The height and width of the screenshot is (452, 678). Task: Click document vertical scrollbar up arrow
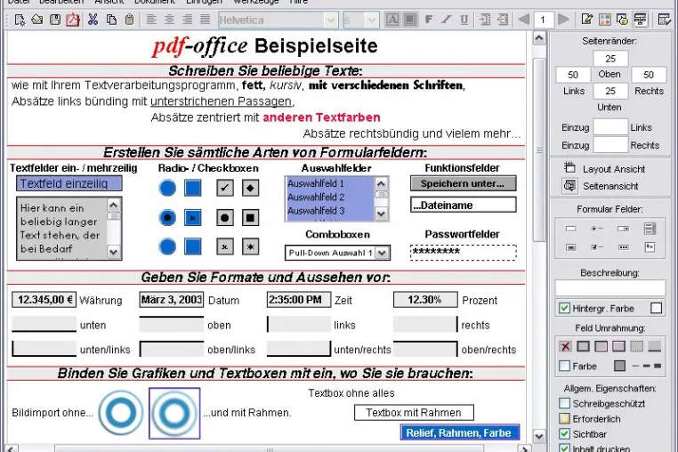point(539,38)
